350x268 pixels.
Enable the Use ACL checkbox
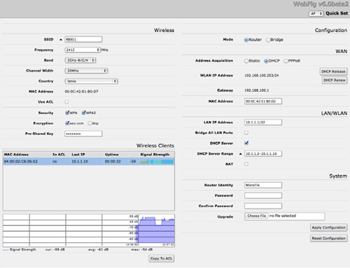coord(66,102)
